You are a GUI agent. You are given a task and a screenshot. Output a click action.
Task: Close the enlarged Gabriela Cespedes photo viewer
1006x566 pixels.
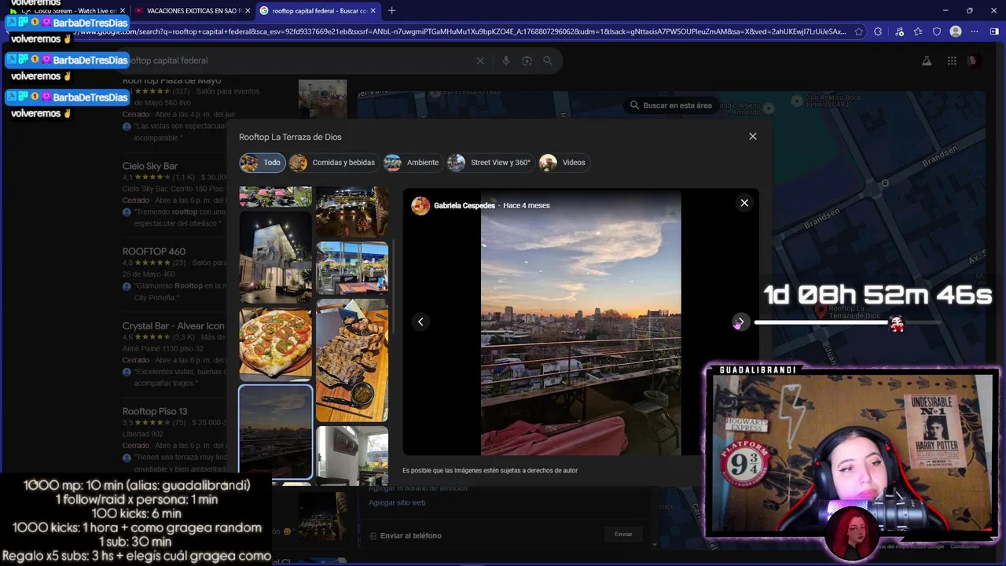(x=744, y=203)
